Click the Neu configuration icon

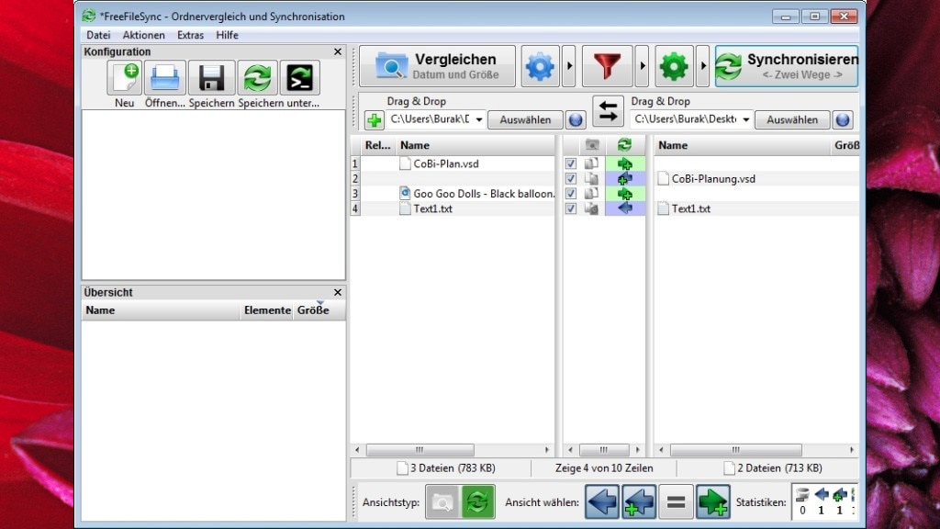tap(125, 78)
